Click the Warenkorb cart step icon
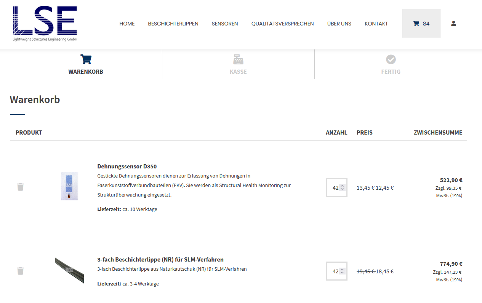The width and height of the screenshot is (482, 303). click(x=86, y=59)
